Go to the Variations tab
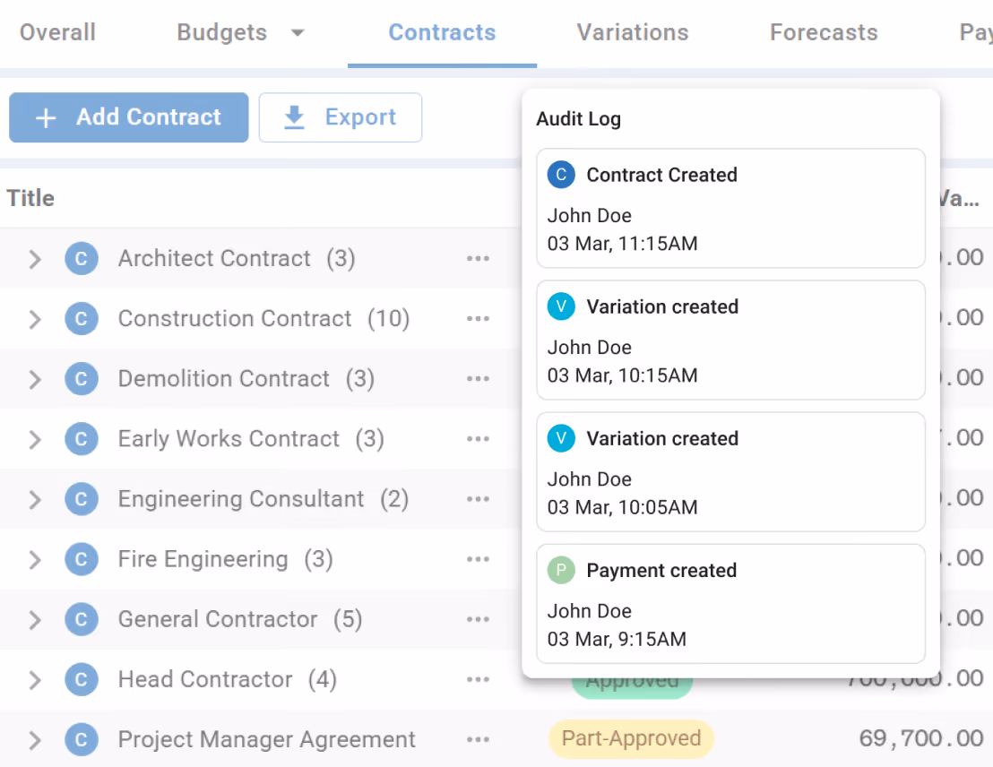 click(x=633, y=32)
